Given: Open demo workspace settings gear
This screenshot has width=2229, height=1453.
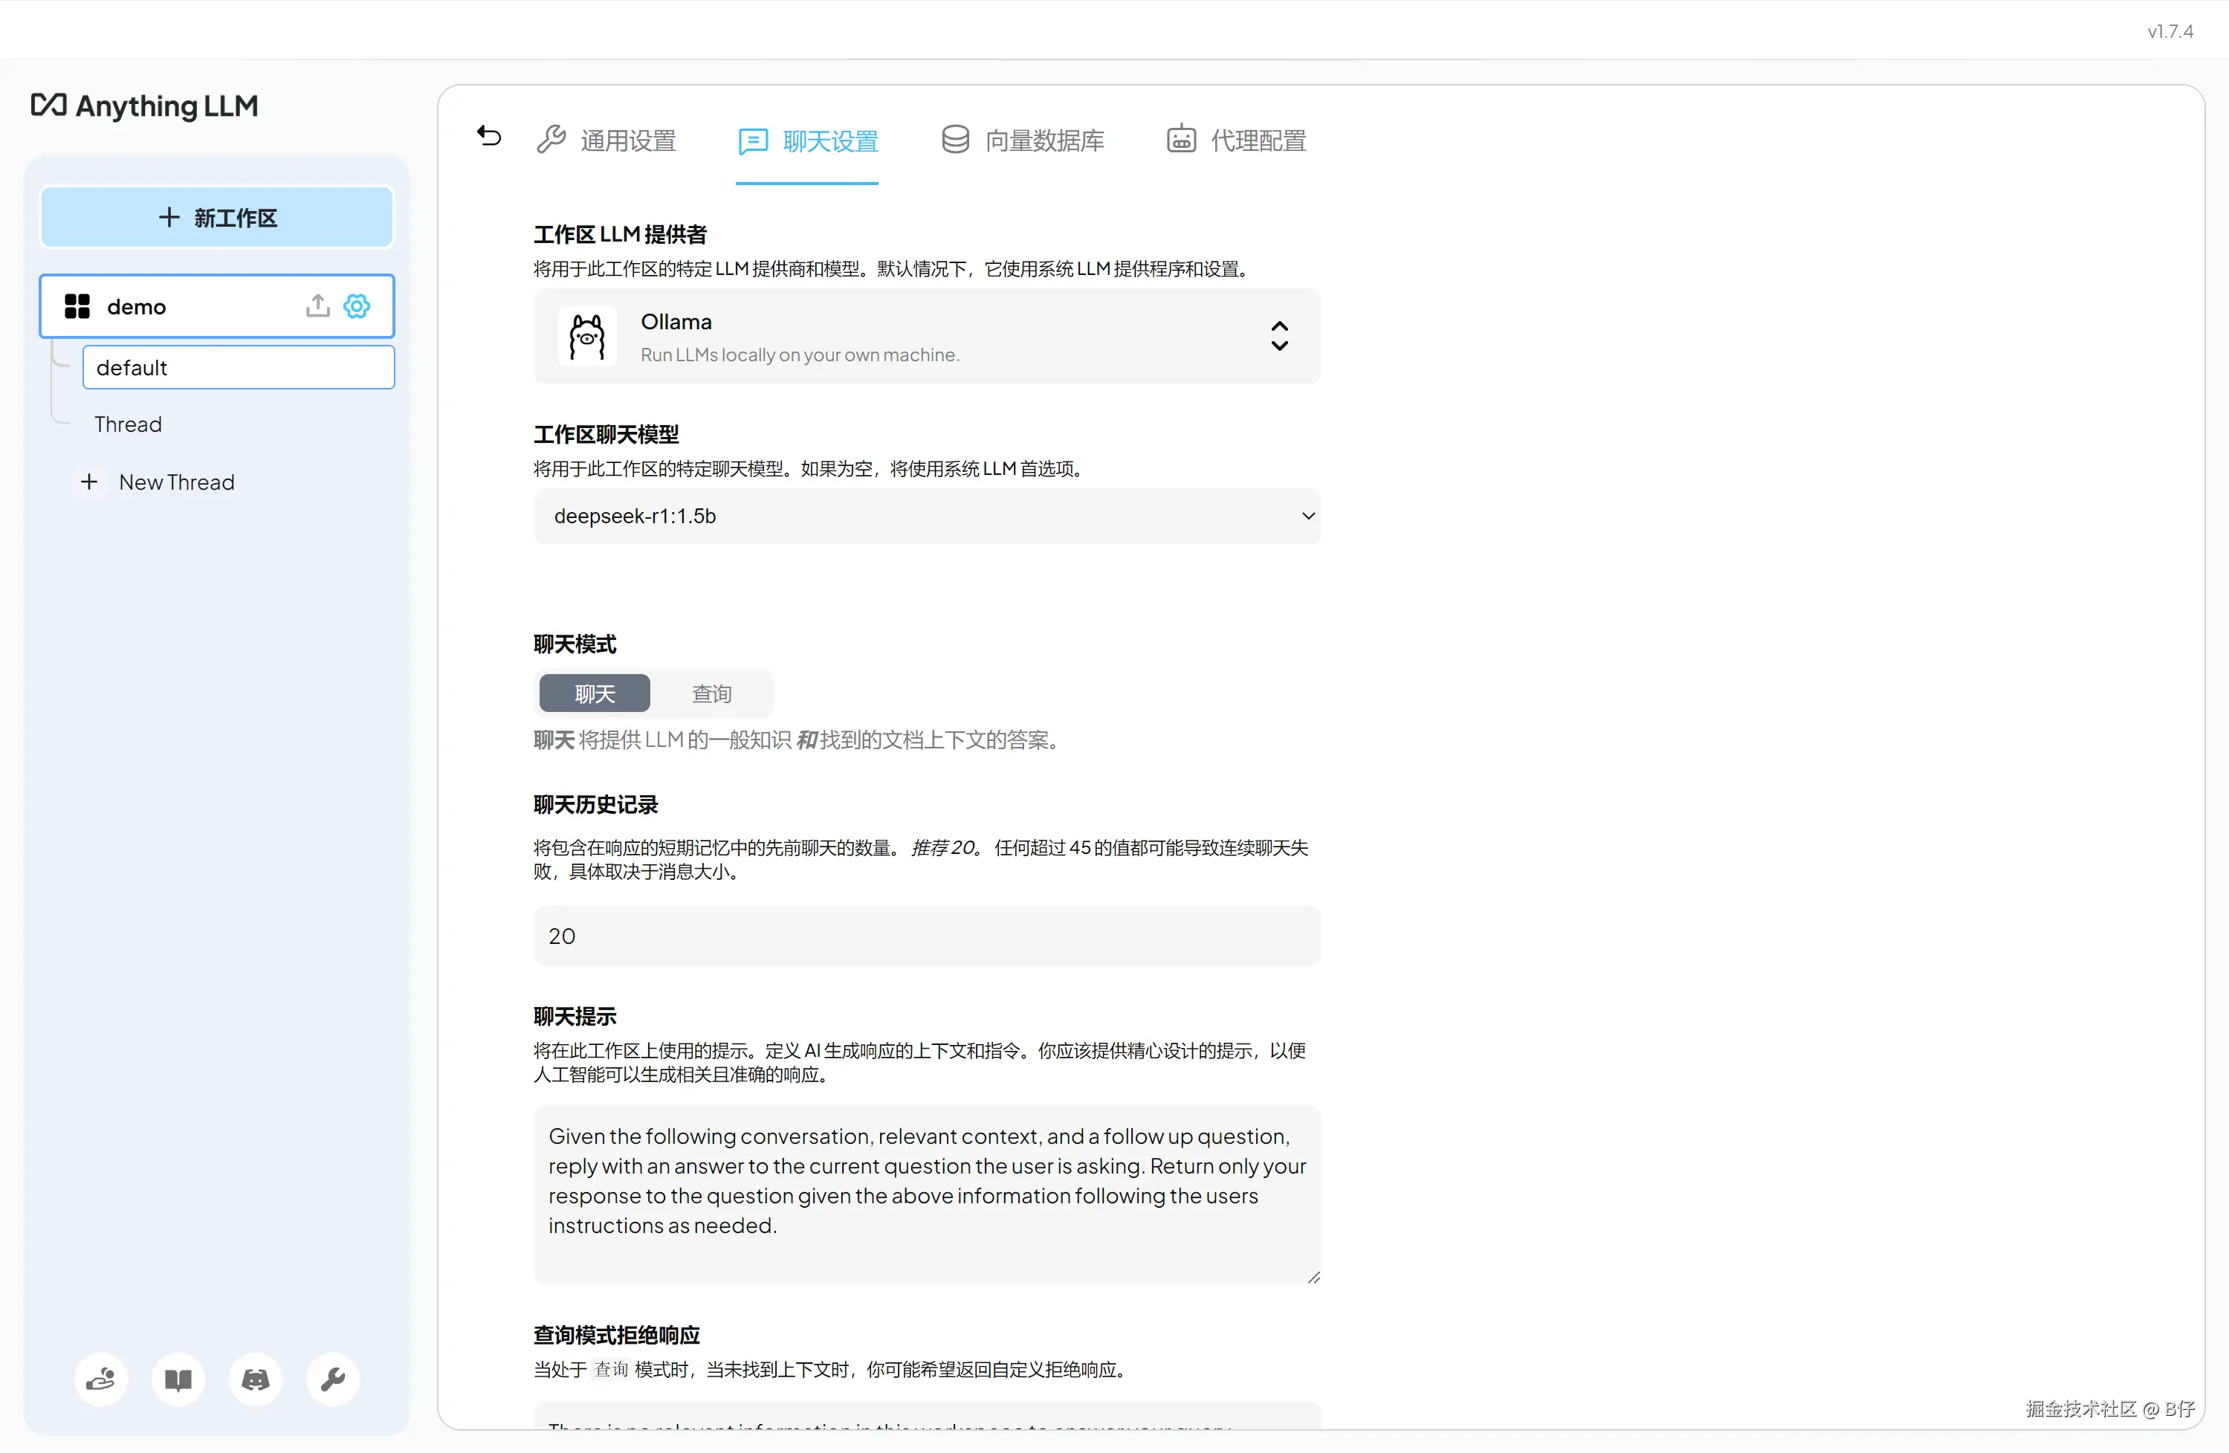Looking at the screenshot, I should [357, 305].
